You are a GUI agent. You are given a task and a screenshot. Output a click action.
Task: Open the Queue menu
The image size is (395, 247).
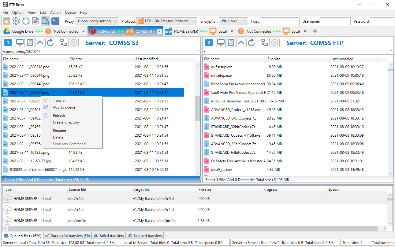click(x=70, y=13)
